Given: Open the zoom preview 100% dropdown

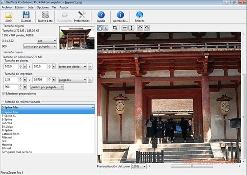Looking at the screenshot, I should point(139,166).
